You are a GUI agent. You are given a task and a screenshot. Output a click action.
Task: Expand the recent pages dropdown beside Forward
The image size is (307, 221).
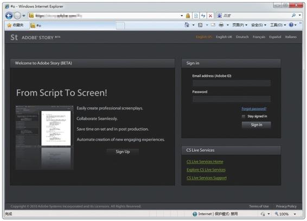(x=24, y=16)
